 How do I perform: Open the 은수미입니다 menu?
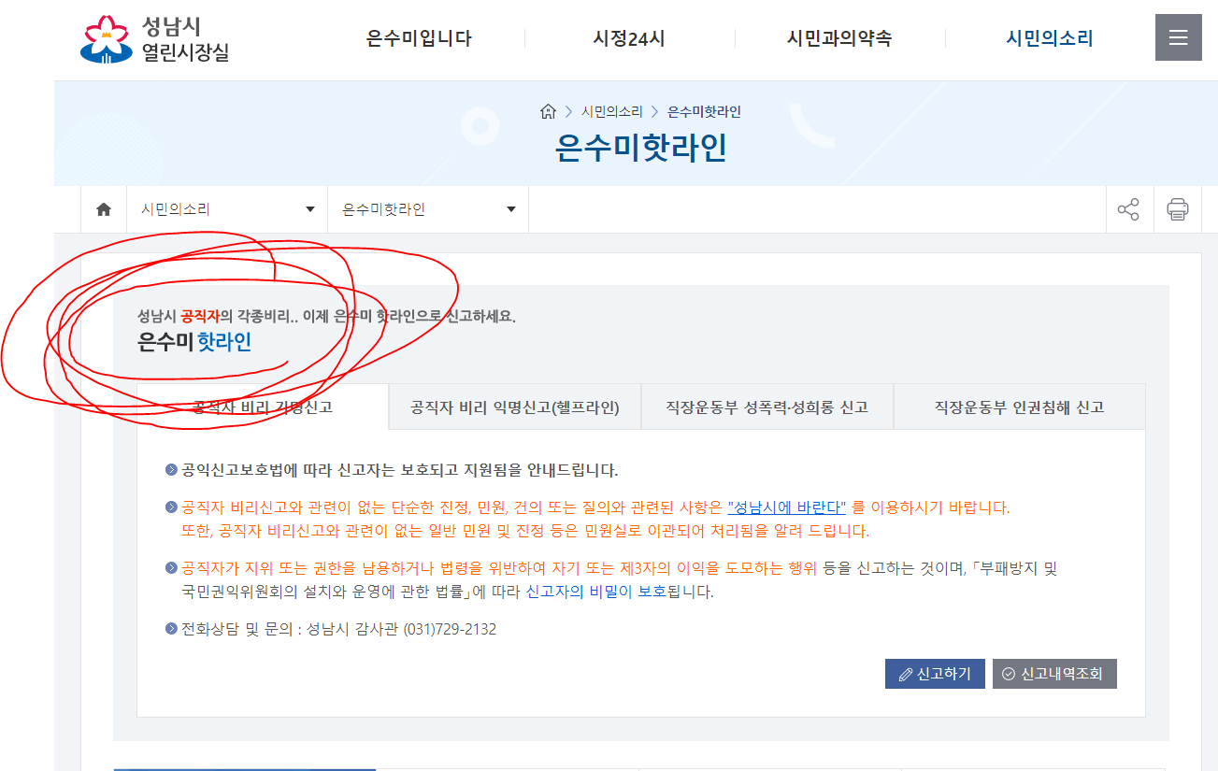(x=419, y=38)
